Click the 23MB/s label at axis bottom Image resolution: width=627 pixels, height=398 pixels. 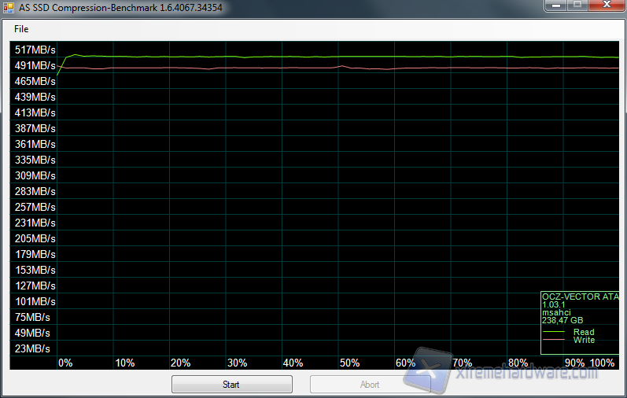coord(32,348)
